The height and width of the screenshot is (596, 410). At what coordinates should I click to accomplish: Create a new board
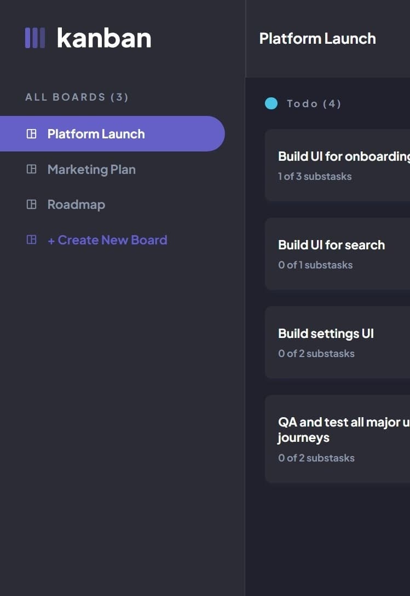click(107, 239)
